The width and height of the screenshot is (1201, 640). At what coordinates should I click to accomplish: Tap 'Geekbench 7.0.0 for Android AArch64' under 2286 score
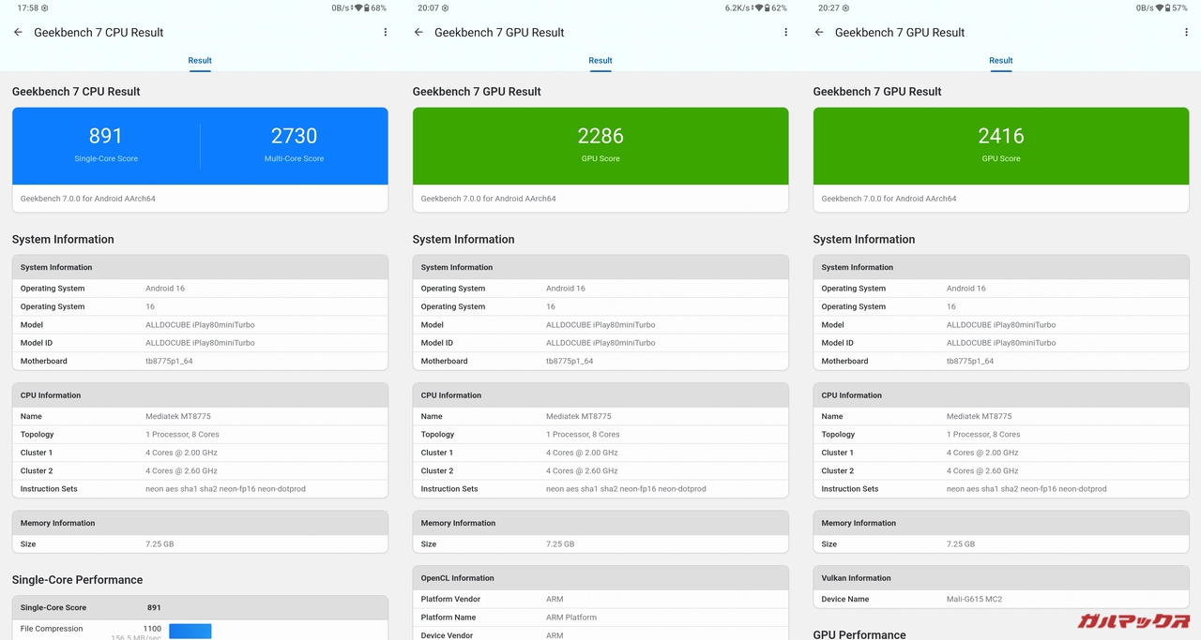tap(488, 199)
